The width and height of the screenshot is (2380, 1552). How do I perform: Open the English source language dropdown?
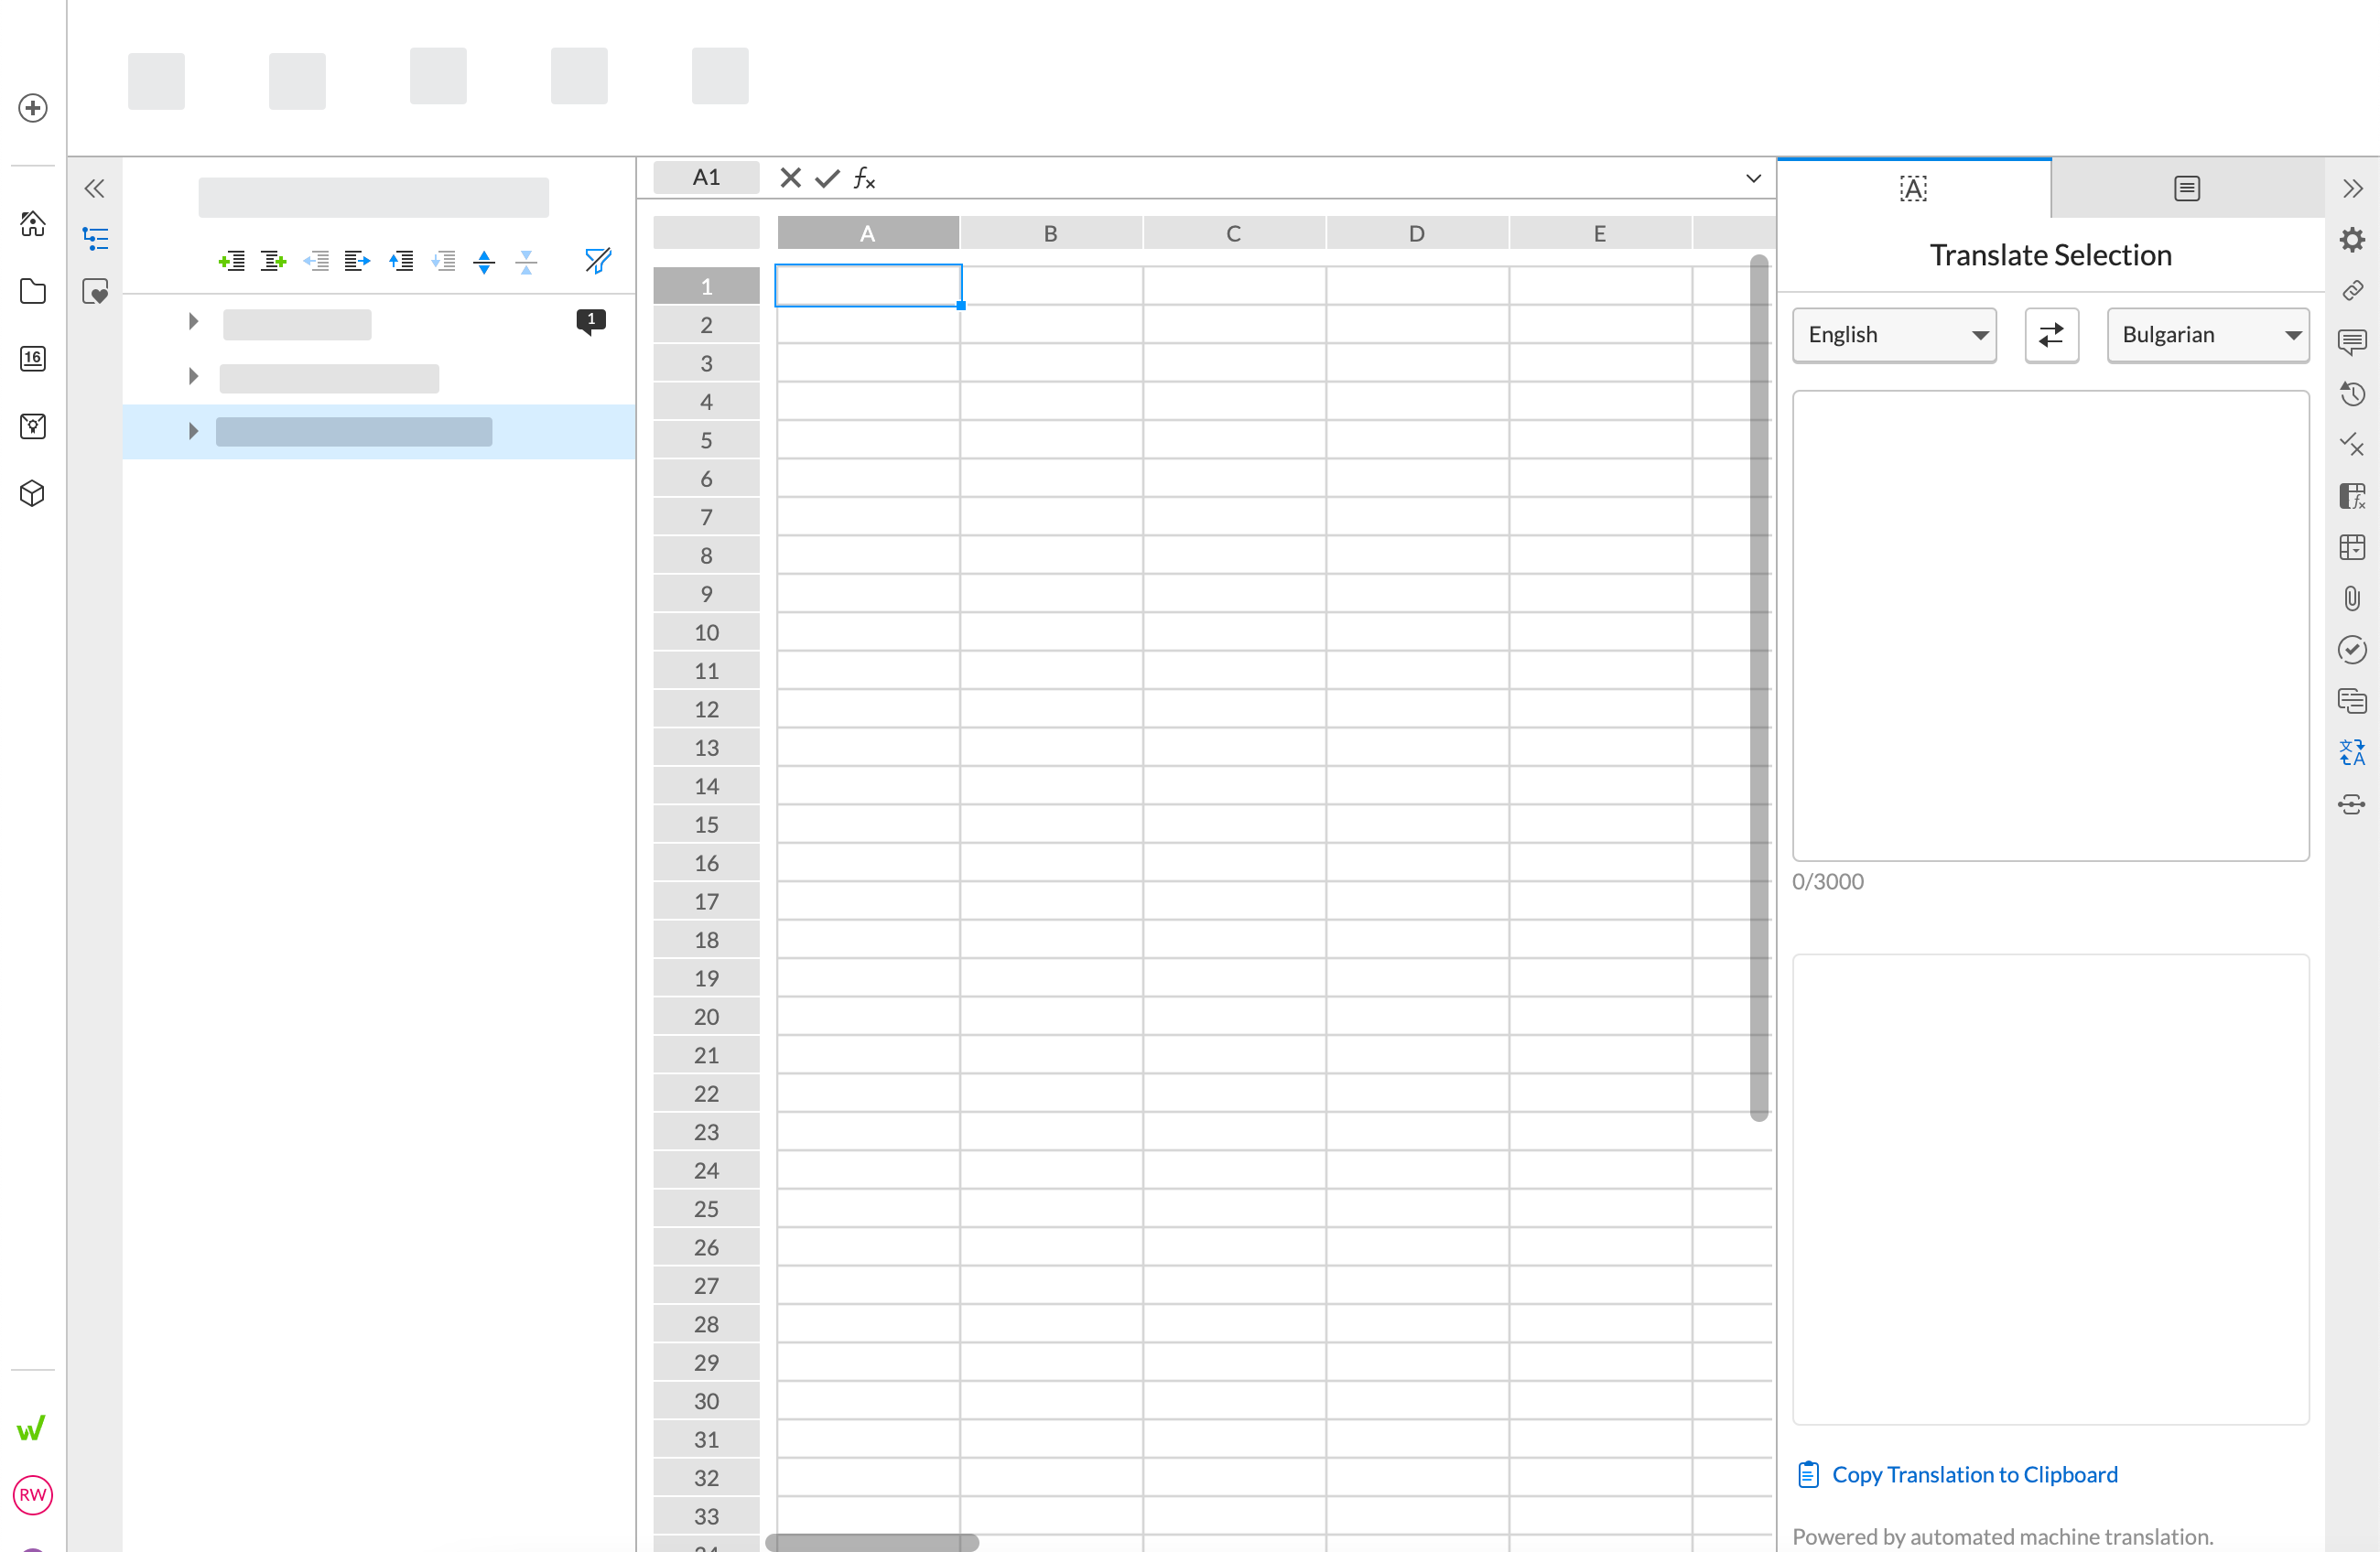[1893, 334]
